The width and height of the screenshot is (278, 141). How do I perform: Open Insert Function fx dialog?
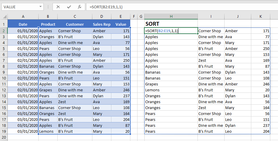pyautogui.click(x=80, y=7)
